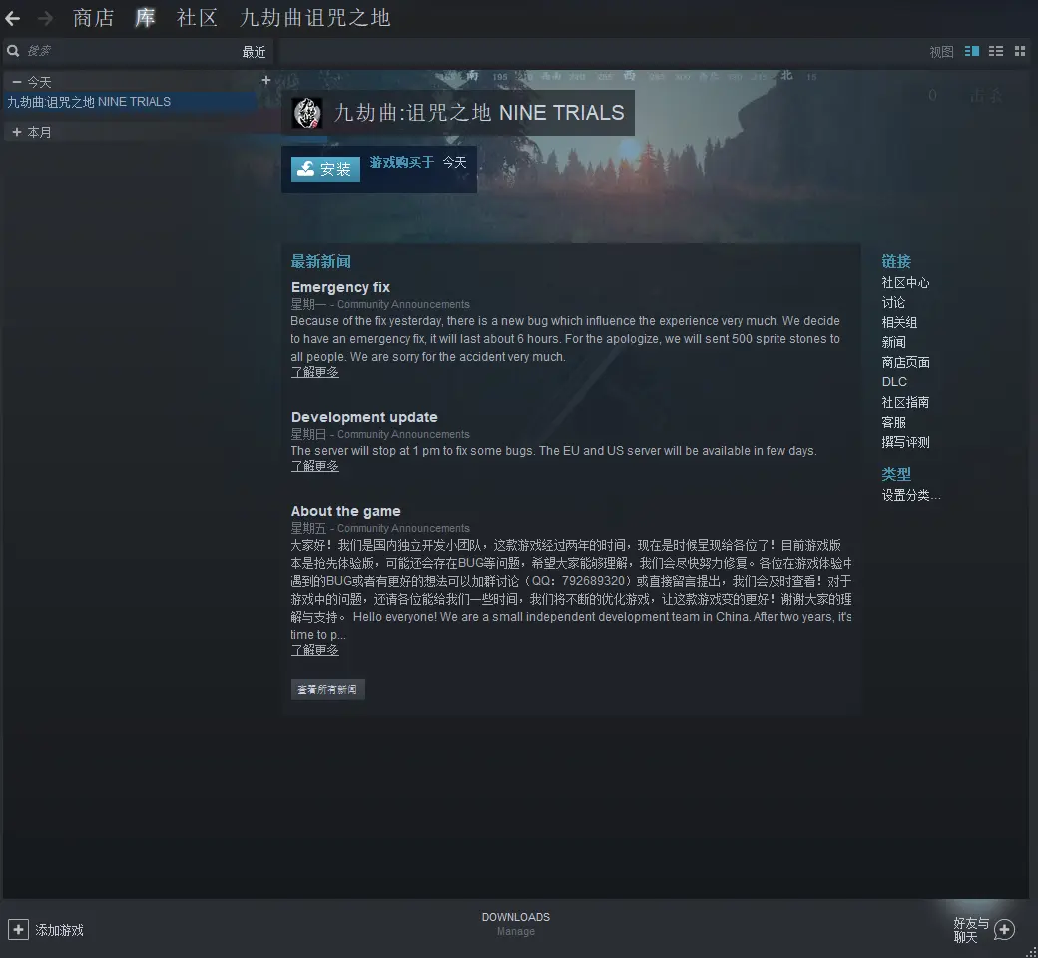
Task: Open the Development update news title
Action: (364, 417)
